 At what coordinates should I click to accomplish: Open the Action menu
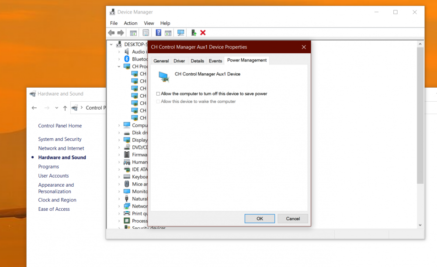coord(130,23)
